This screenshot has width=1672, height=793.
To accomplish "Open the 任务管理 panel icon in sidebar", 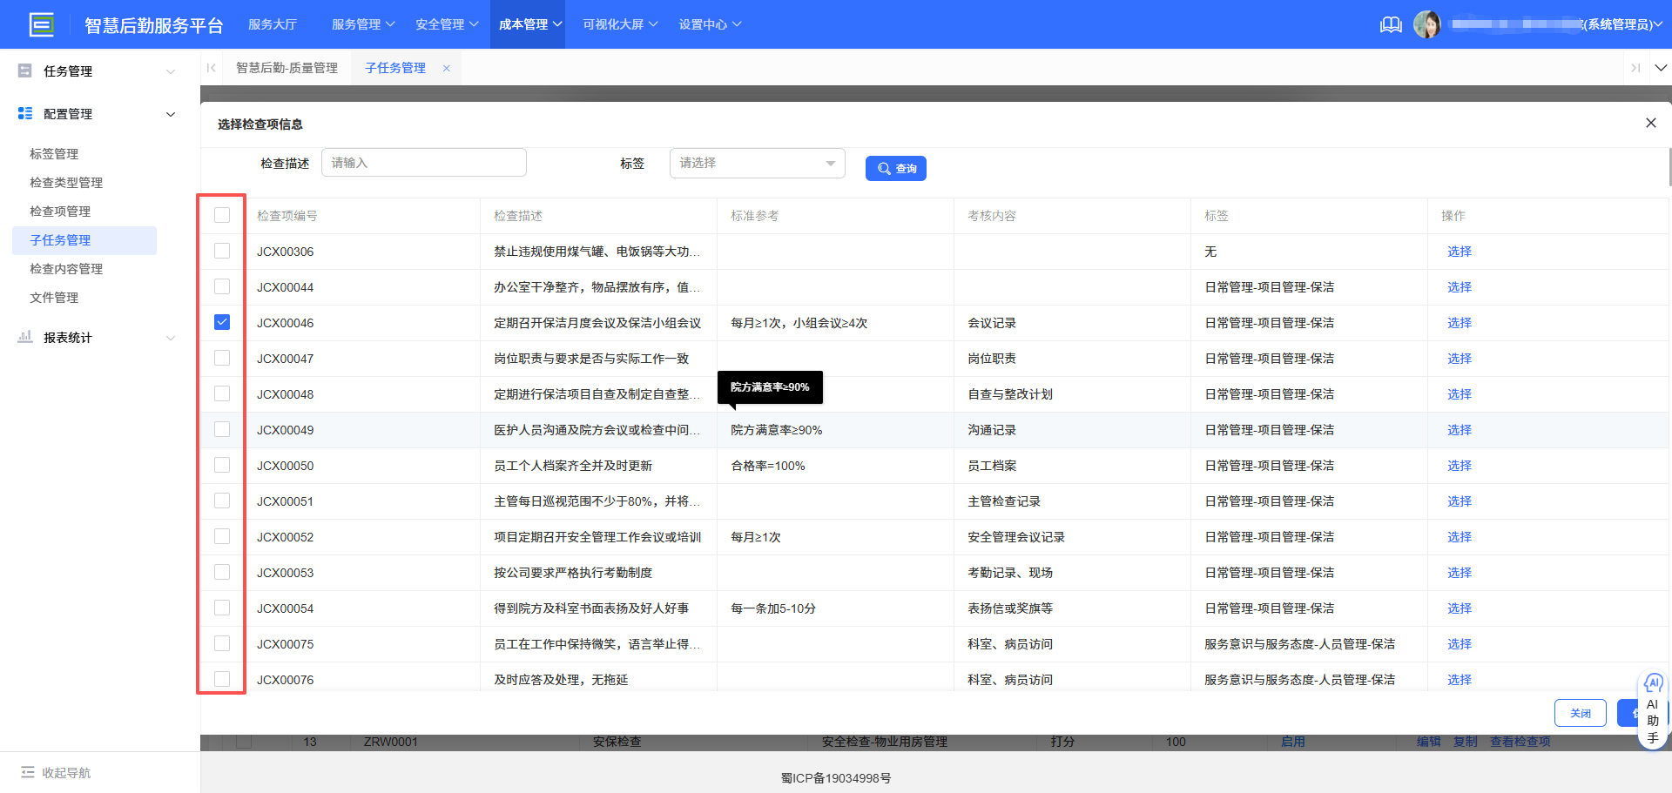I will 24,71.
